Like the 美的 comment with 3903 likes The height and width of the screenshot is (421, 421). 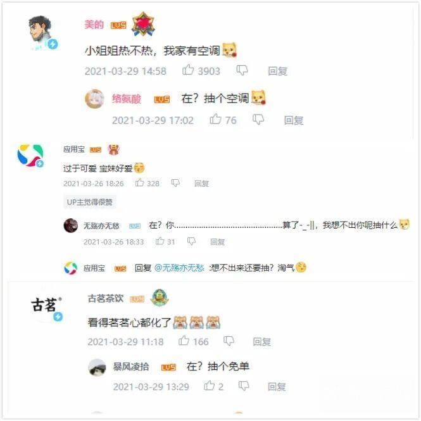click(188, 70)
